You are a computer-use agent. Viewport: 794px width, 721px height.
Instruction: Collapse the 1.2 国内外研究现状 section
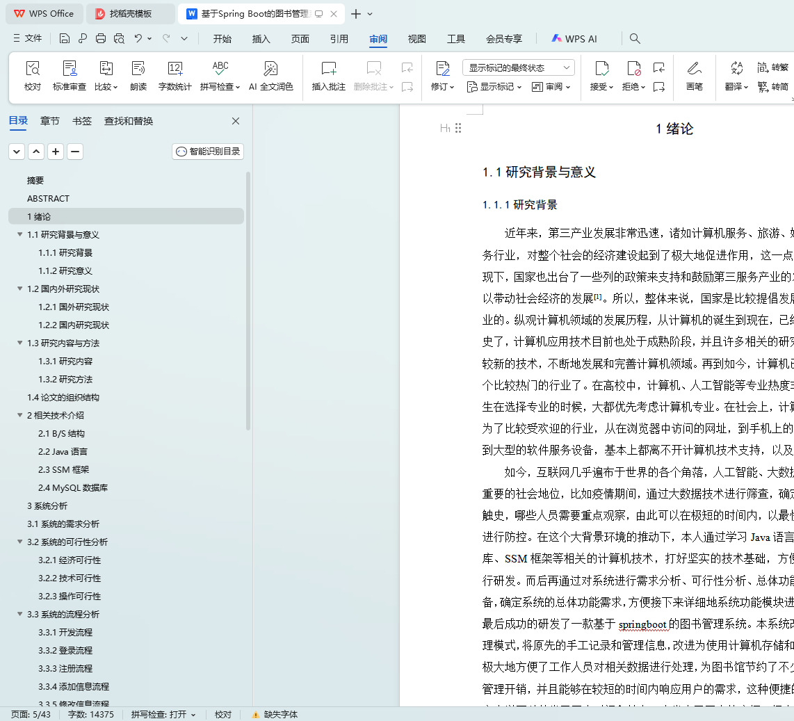click(19, 289)
